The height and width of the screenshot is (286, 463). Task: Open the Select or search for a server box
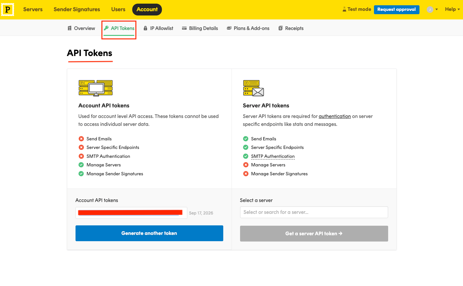[314, 212]
